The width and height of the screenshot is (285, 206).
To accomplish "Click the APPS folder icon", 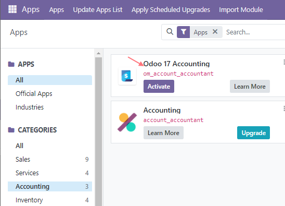I will coord(11,64).
